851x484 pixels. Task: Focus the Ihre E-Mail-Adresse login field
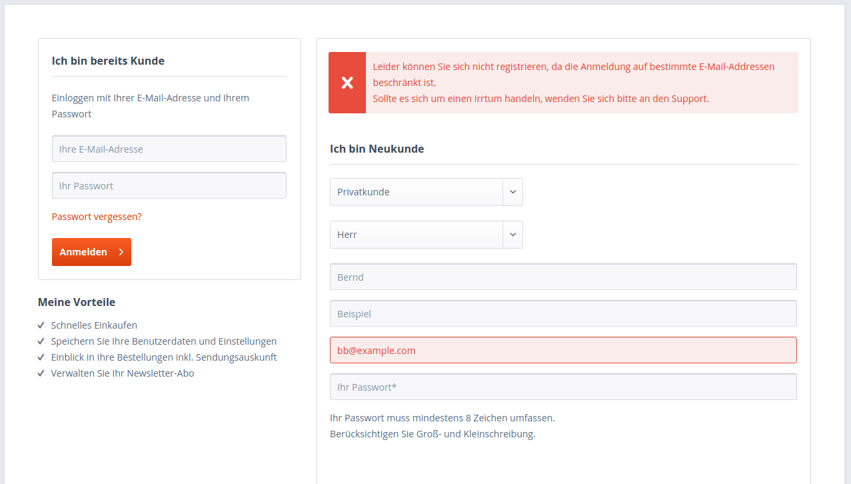[169, 149]
